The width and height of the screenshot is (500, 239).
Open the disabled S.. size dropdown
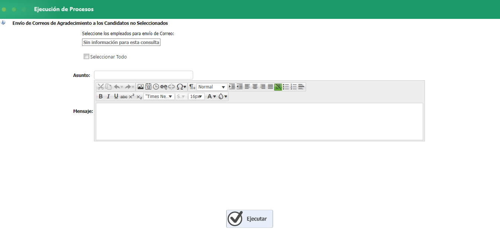coord(181,97)
